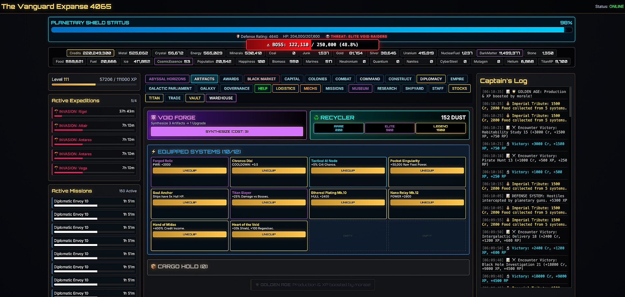This screenshot has height=297, width=625.
Task: Click the skull icon beside Threat label
Action: click(327, 37)
